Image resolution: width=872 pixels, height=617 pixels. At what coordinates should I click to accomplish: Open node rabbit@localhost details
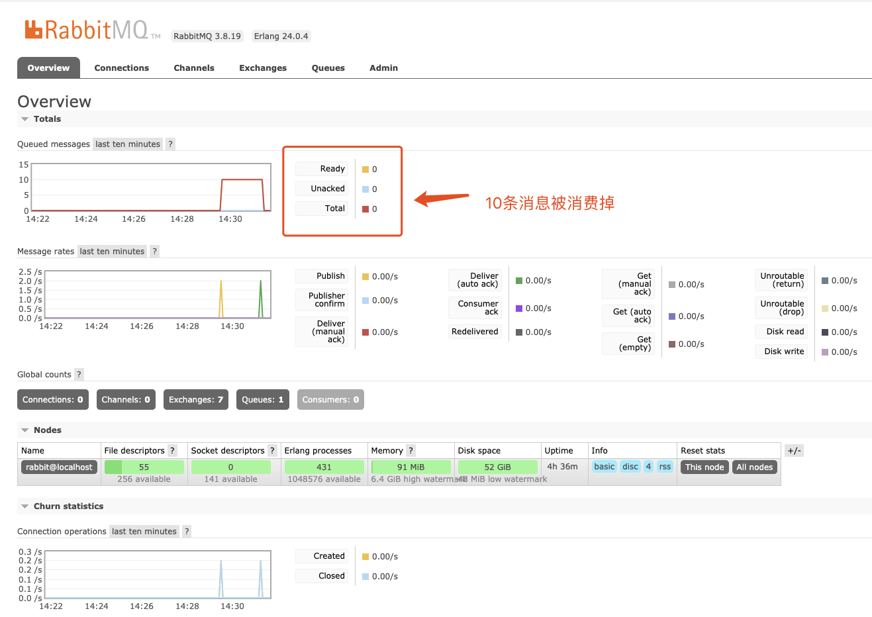pos(60,467)
